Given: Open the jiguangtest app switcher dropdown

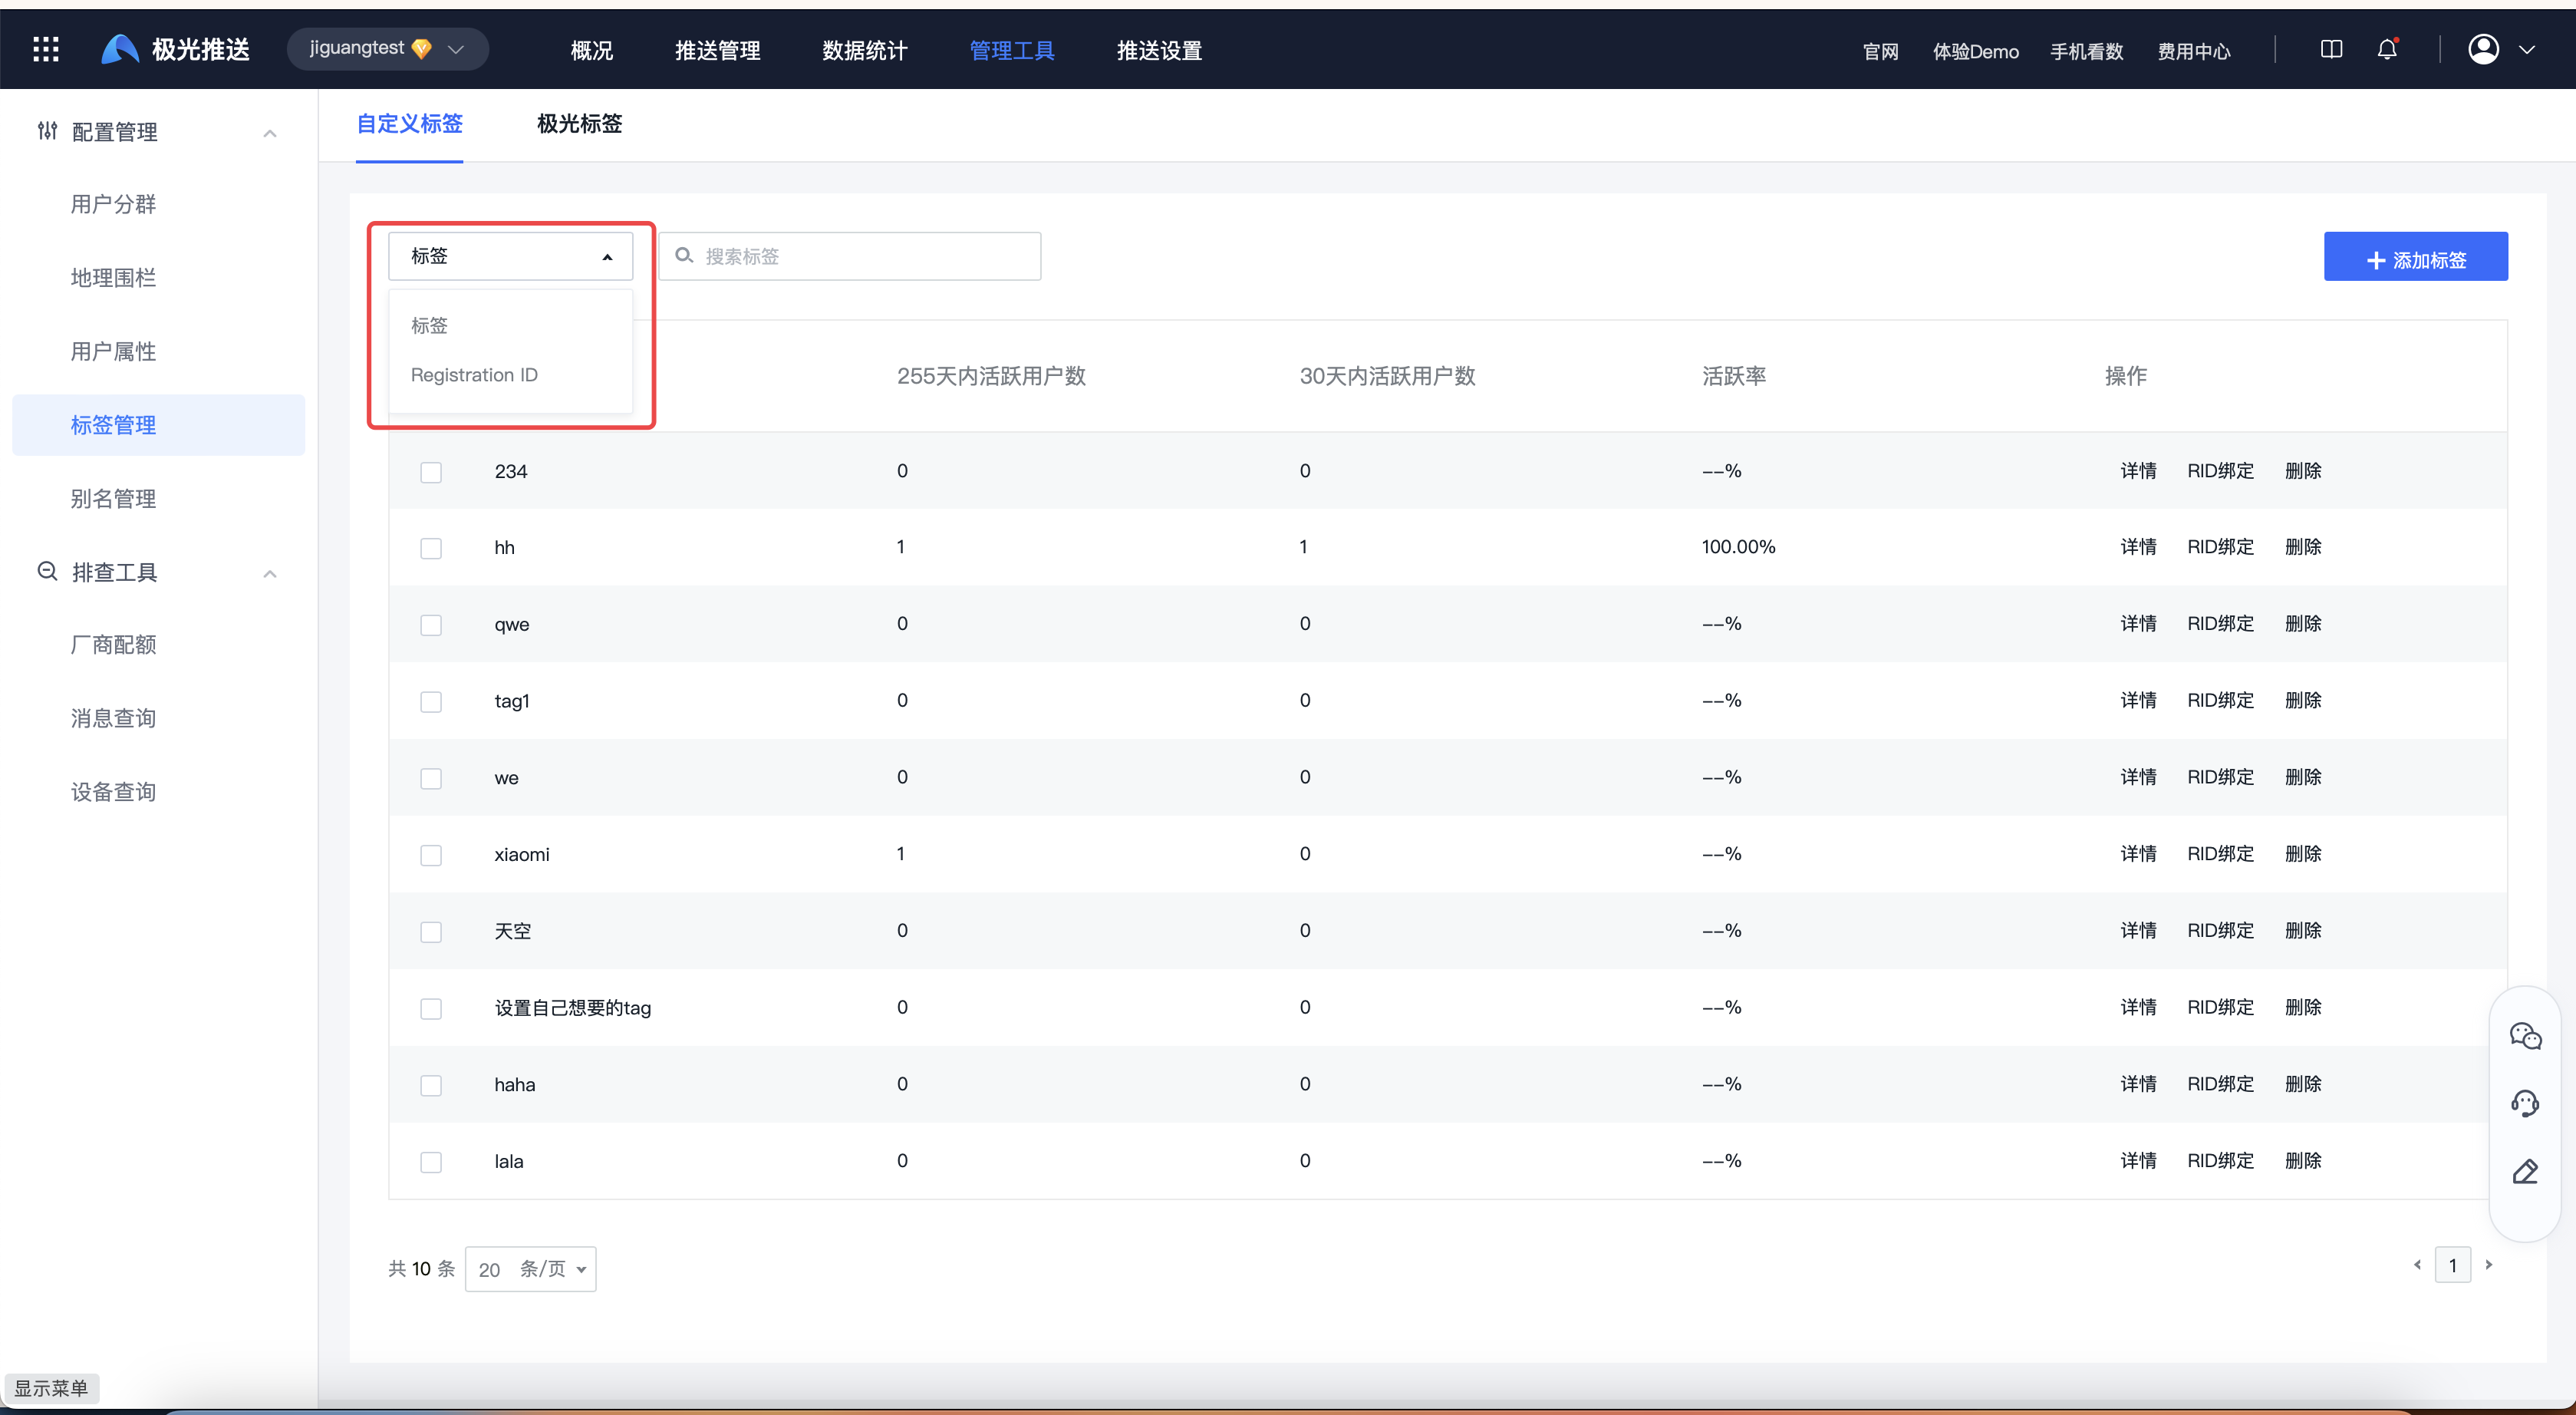Looking at the screenshot, I should coord(387,49).
